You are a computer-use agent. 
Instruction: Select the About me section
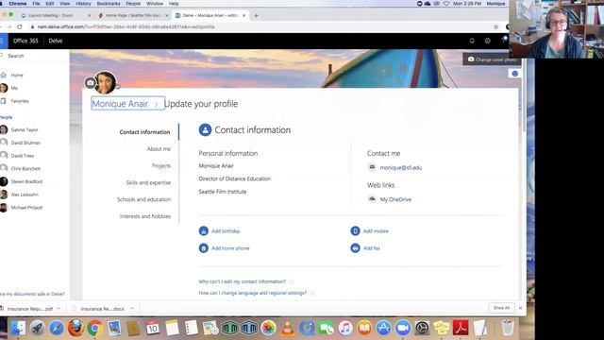pos(159,149)
